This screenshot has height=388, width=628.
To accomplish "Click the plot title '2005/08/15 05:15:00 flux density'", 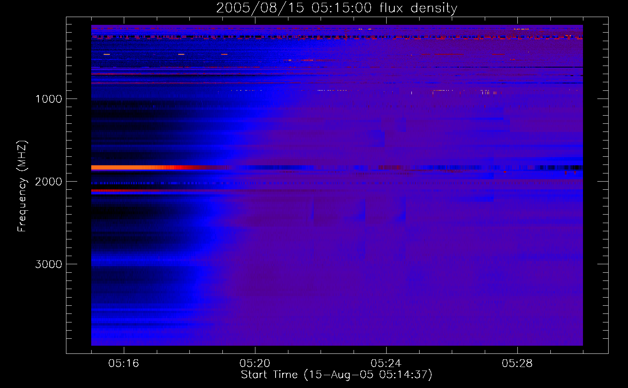I will (337, 8).
